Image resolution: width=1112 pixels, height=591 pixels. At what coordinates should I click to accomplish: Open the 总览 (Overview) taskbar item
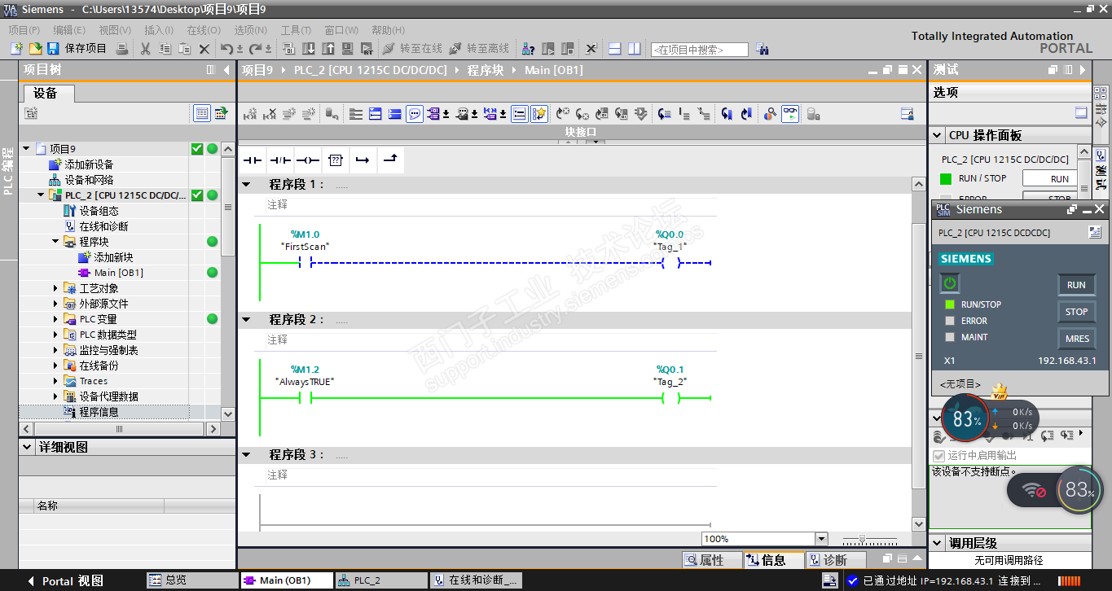(x=191, y=580)
